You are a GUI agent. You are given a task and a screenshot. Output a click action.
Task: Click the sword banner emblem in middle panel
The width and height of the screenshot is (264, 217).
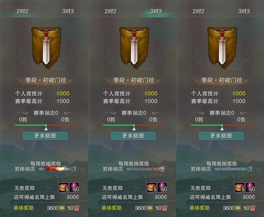(134, 48)
